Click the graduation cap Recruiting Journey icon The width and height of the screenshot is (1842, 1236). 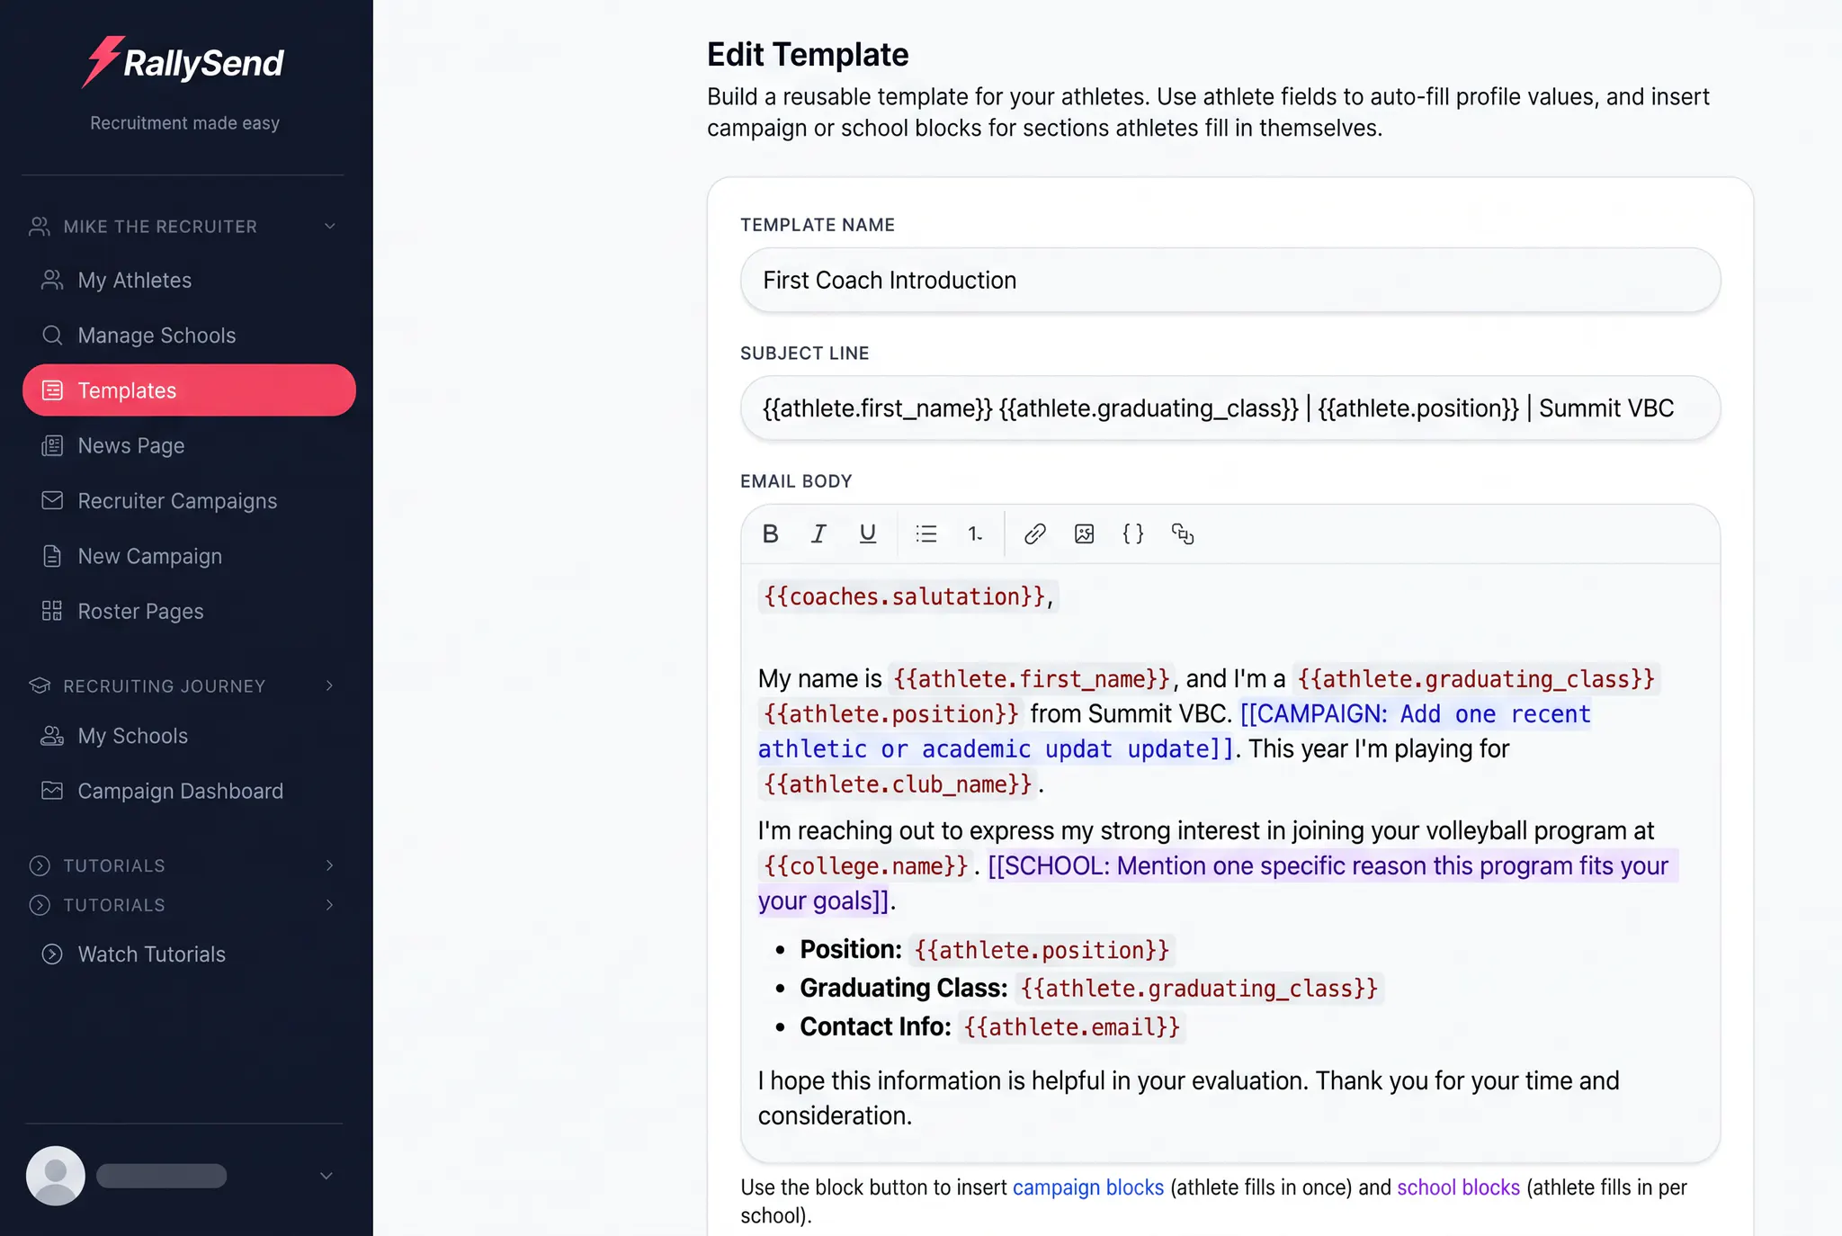40,685
